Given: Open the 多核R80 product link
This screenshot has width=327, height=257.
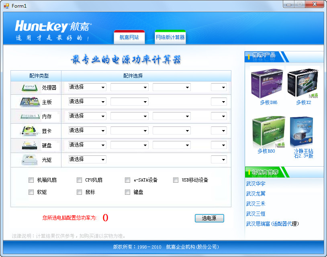Looking at the screenshot, I should 266,151.
